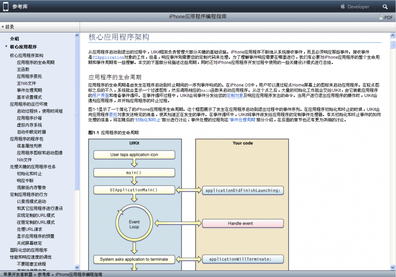This screenshot has width=396, height=277.
Task: Open 主函数 in the sidebar
Action: [x=23, y=70]
